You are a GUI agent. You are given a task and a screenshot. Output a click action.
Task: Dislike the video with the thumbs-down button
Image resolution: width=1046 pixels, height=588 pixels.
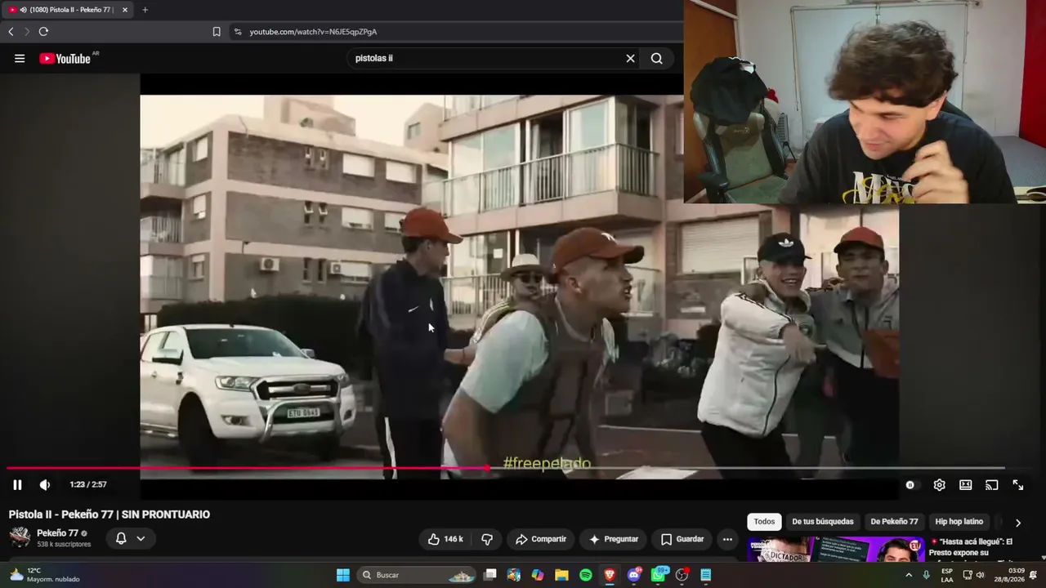pyautogui.click(x=487, y=539)
